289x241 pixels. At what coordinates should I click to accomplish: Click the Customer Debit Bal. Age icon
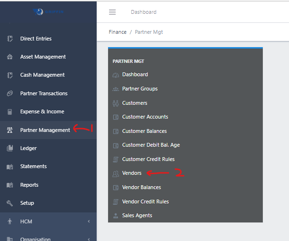tap(116, 146)
